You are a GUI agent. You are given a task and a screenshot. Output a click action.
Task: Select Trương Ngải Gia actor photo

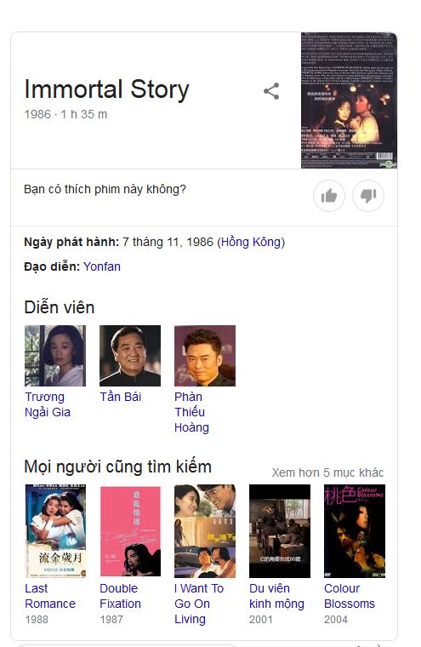55,356
